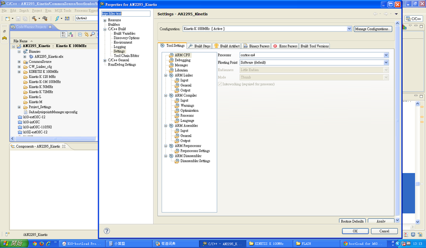Close the Components view tab
The image size is (426, 248).
tap(64, 147)
